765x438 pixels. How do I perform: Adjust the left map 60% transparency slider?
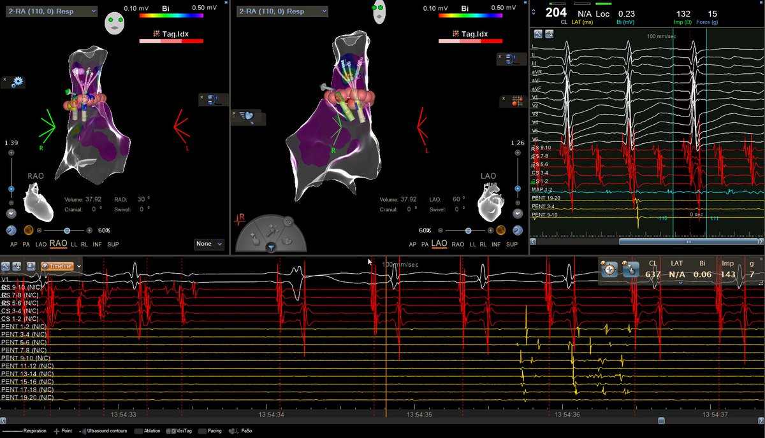coord(66,230)
